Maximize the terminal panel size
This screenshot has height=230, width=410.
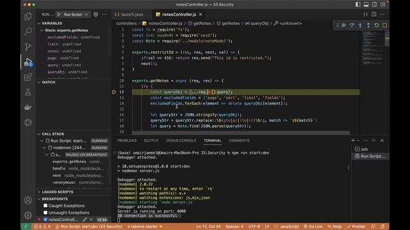[373, 141]
